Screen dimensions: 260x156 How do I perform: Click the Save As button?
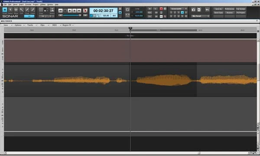(218, 9)
